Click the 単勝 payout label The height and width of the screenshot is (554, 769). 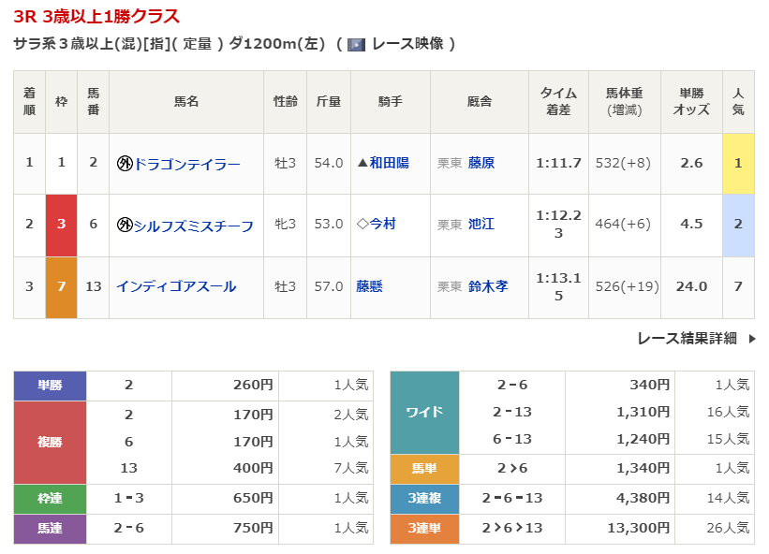[x=50, y=385]
